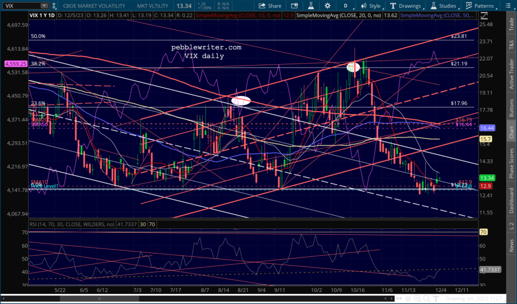Image resolution: width=517 pixels, height=304 pixels.
Task: Click the crosshair target icon at bottom
Action: [408, 299]
